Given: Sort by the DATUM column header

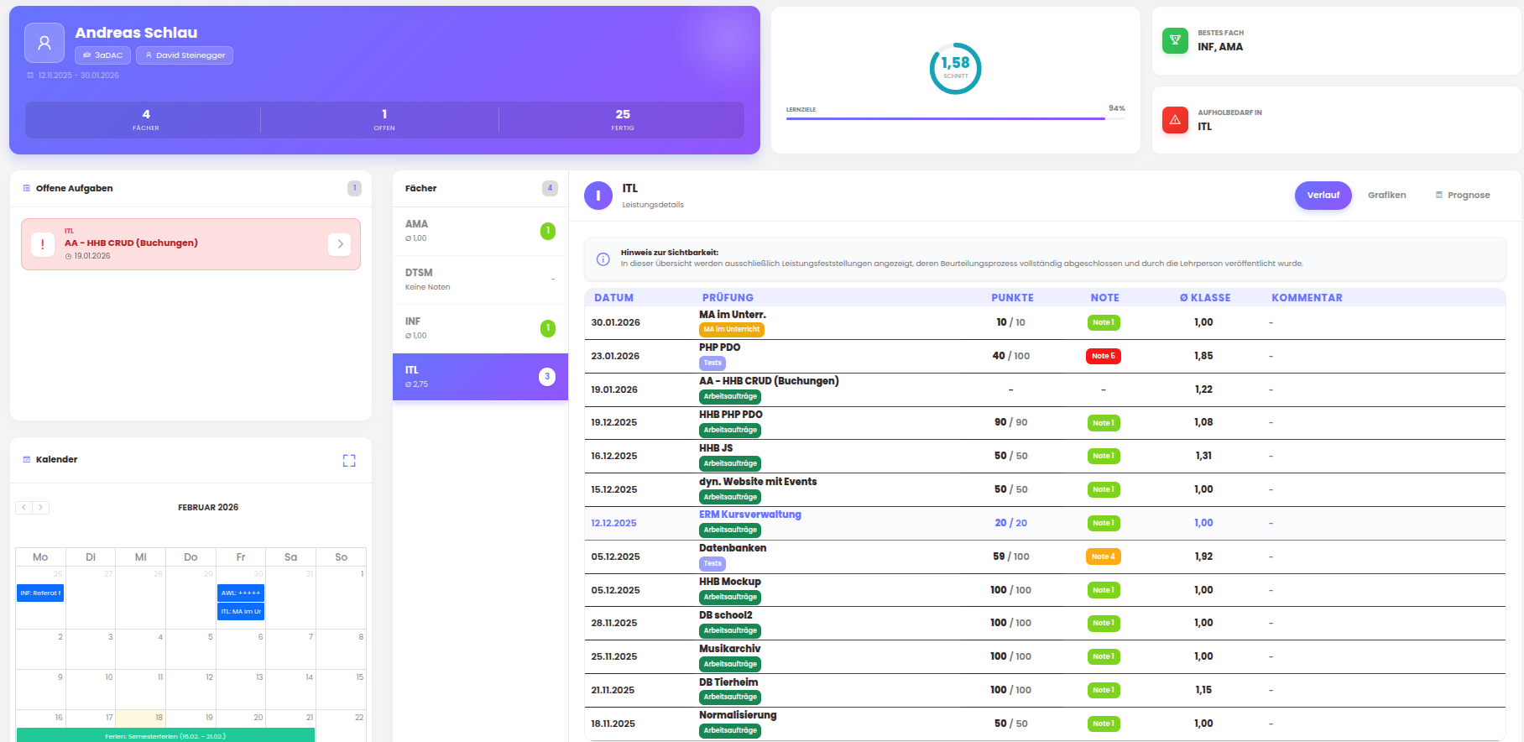Looking at the screenshot, I should [x=613, y=298].
